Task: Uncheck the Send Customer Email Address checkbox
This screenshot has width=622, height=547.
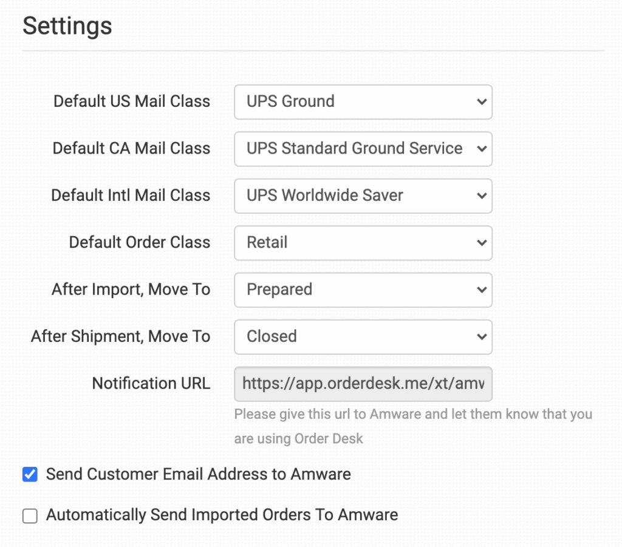Action: click(x=30, y=475)
